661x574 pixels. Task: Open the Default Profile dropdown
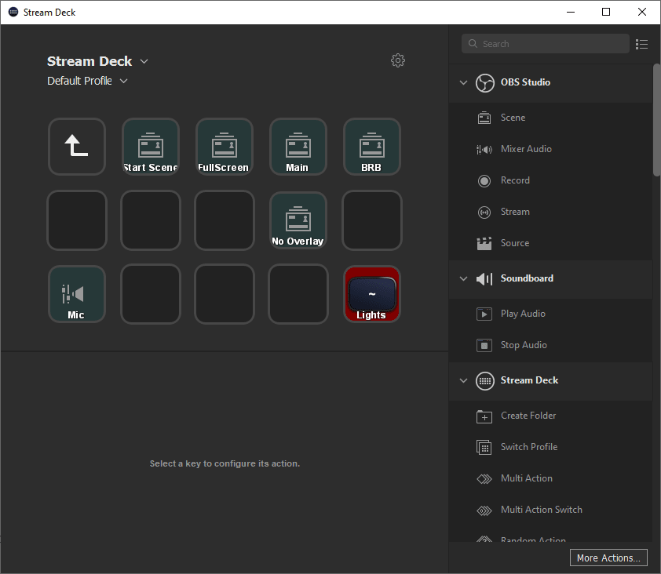click(123, 81)
